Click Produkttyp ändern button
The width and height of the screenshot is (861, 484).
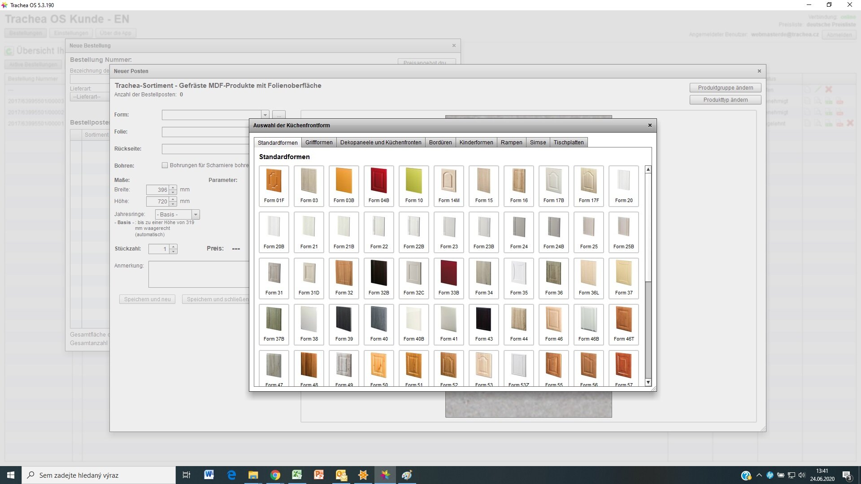726,100
